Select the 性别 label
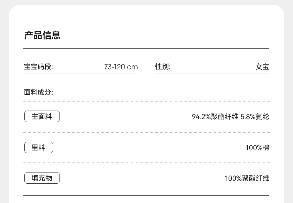This screenshot has width=293, height=203. (163, 67)
